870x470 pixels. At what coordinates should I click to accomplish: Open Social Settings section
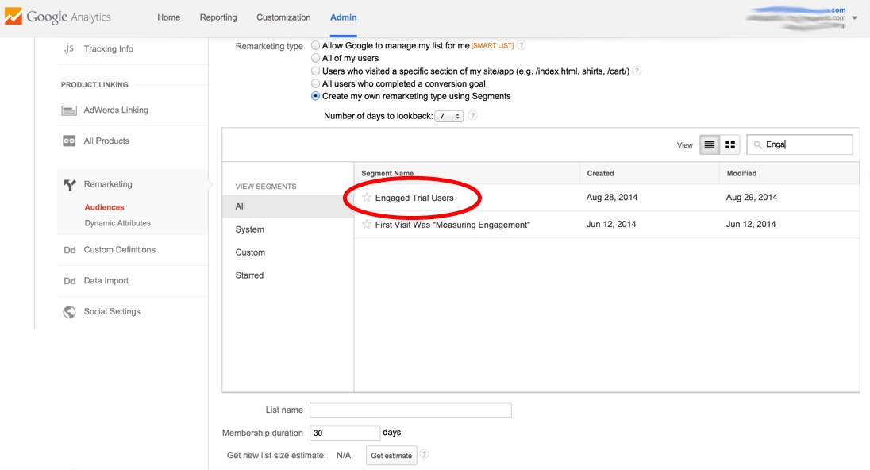(x=112, y=311)
